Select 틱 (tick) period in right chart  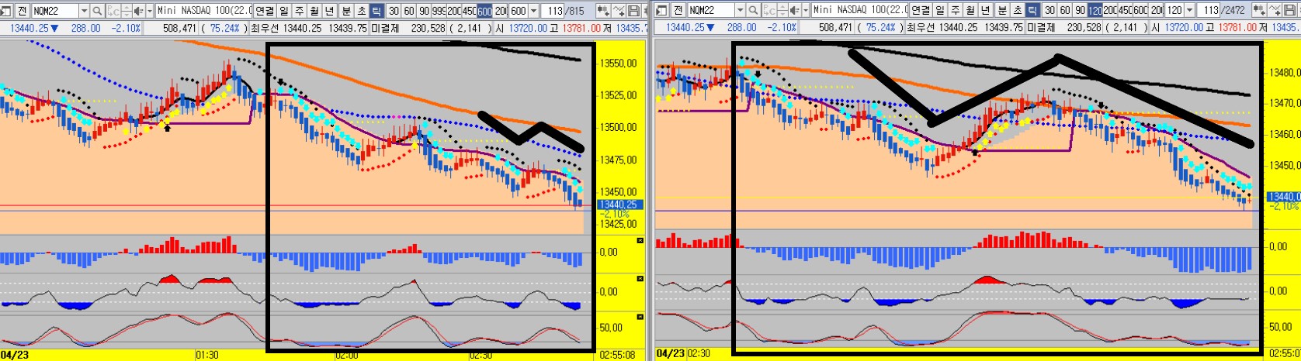(x=1033, y=11)
